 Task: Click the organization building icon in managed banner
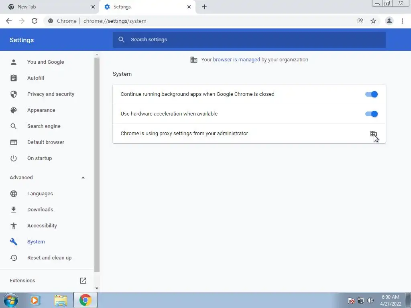(x=194, y=60)
